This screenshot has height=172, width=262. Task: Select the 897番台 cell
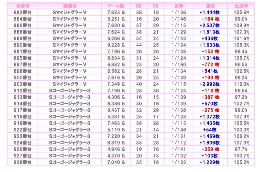pyautogui.click(x=23, y=64)
